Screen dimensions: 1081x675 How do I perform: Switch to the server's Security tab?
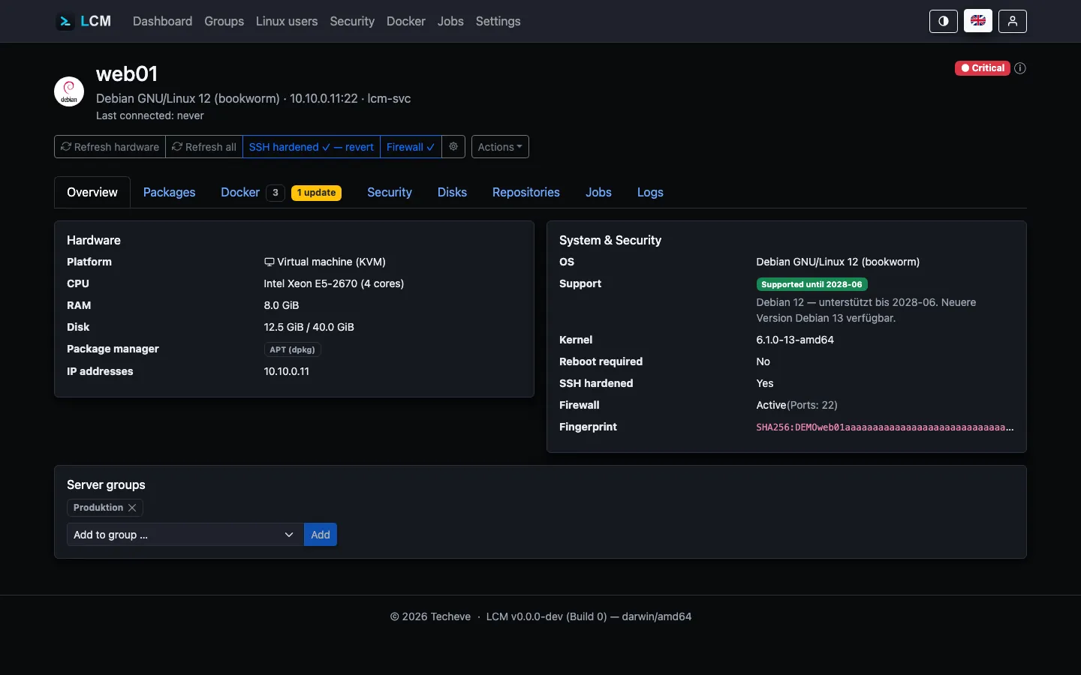pos(390,192)
